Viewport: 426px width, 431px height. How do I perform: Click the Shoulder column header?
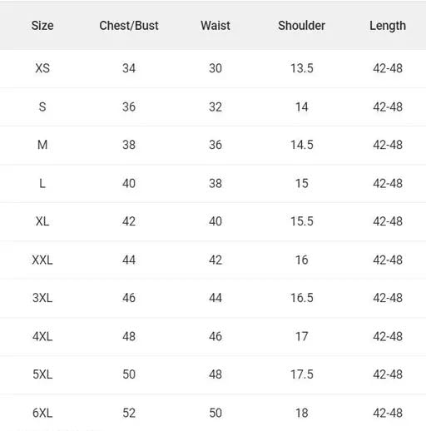tap(302, 26)
